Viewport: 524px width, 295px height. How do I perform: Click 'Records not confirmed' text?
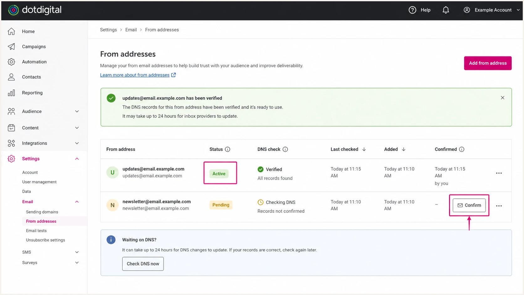[x=281, y=211]
